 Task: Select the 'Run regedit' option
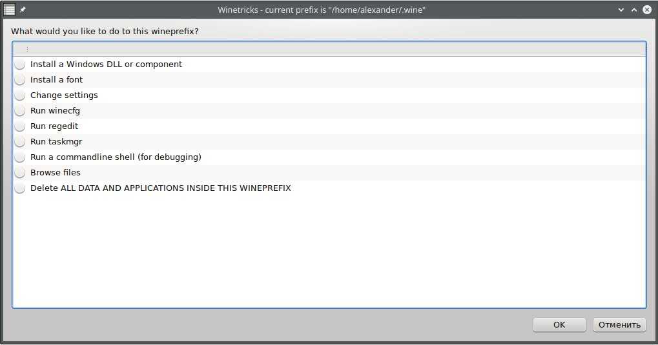(20, 126)
